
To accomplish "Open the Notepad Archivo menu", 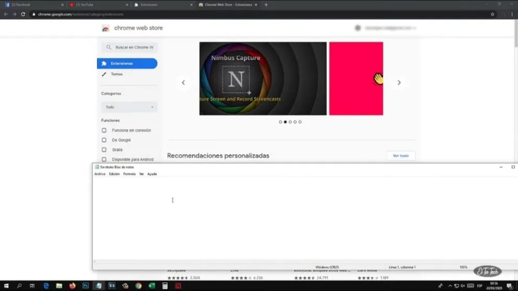I will [100, 174].
